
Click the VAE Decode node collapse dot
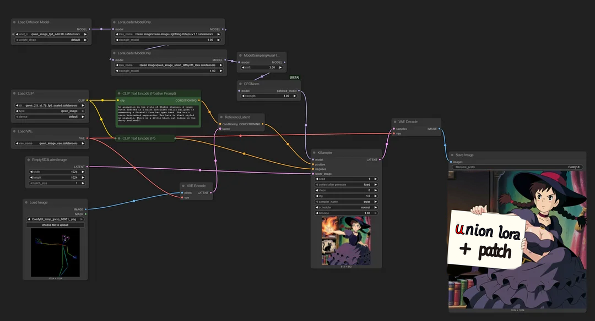pyautogui.click(x=395, y=122)
